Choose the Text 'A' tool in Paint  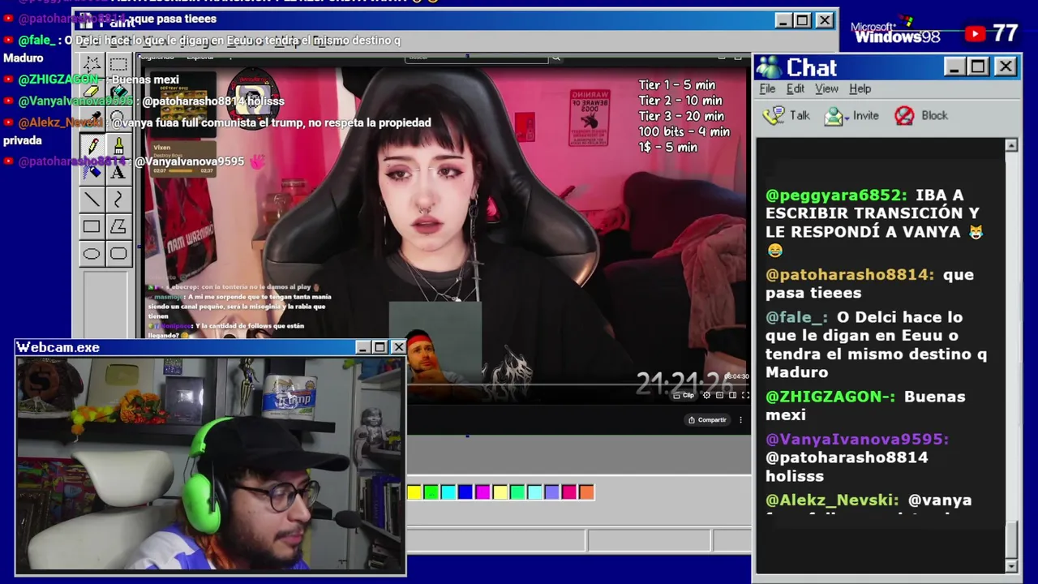[x=118, y=172]
